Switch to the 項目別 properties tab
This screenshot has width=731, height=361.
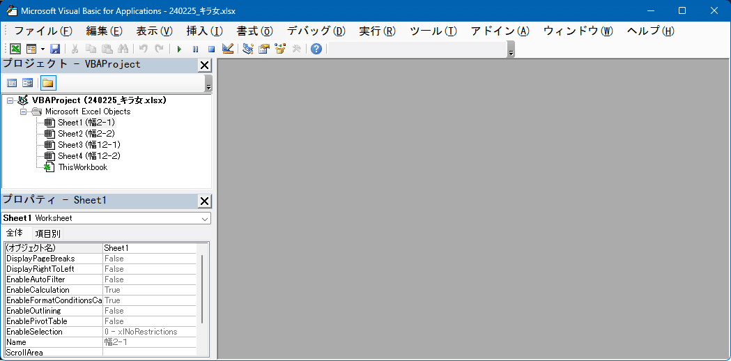tap(49, 233)
